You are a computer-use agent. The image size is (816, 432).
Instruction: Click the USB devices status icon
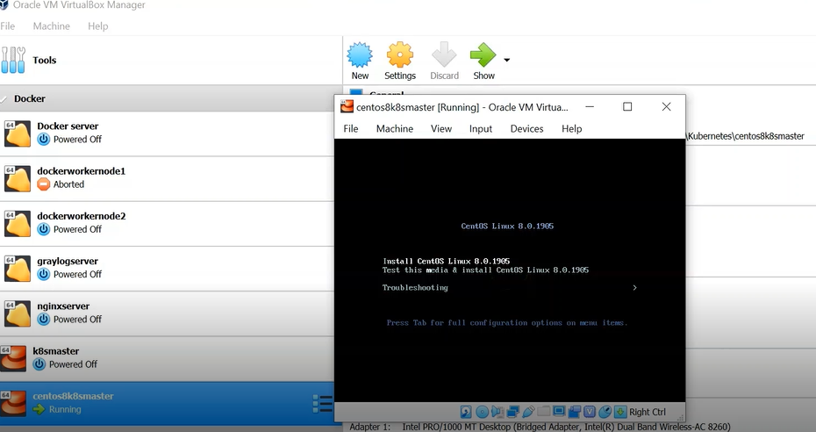click(528, 412)
